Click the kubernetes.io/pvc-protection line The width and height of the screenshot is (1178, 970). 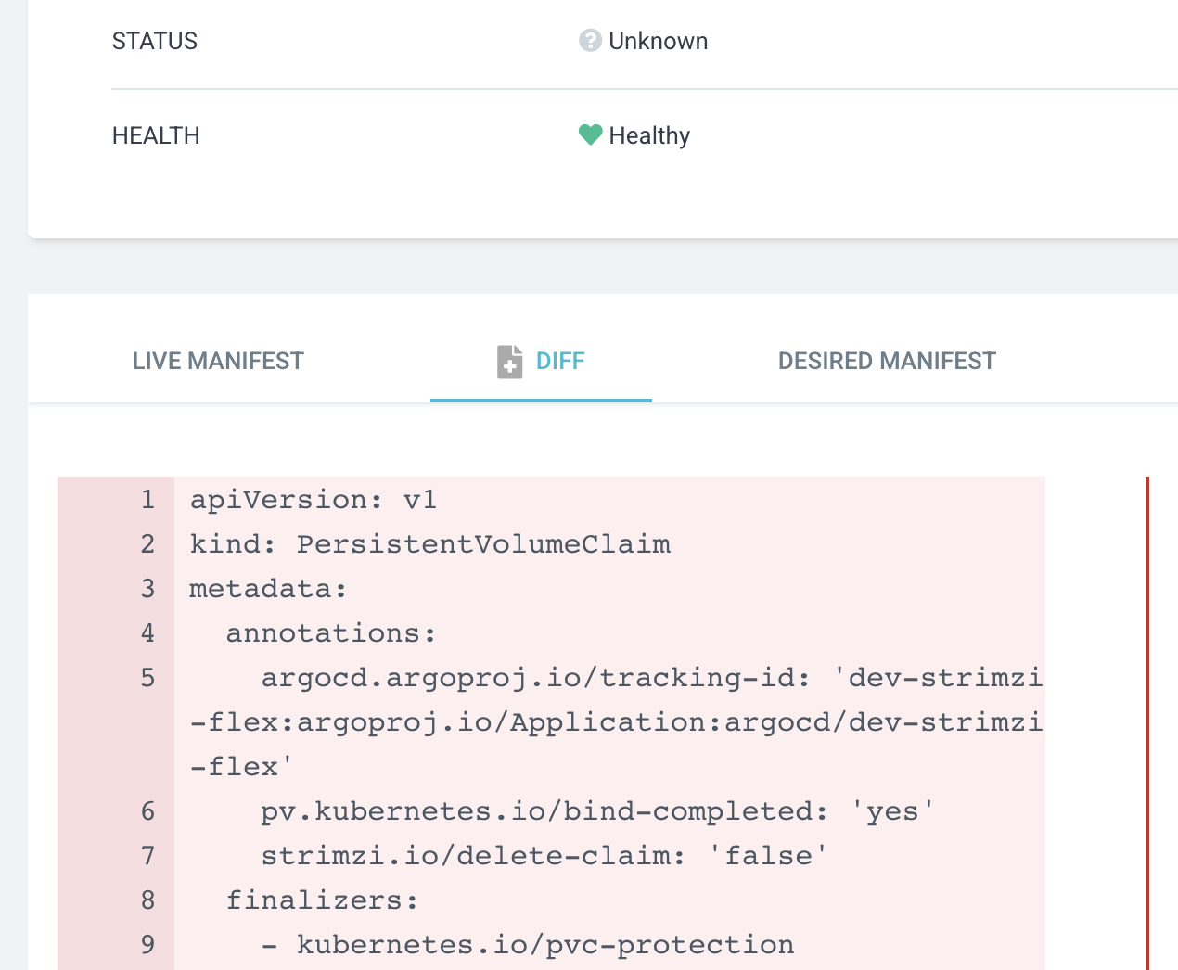point(528,945)
